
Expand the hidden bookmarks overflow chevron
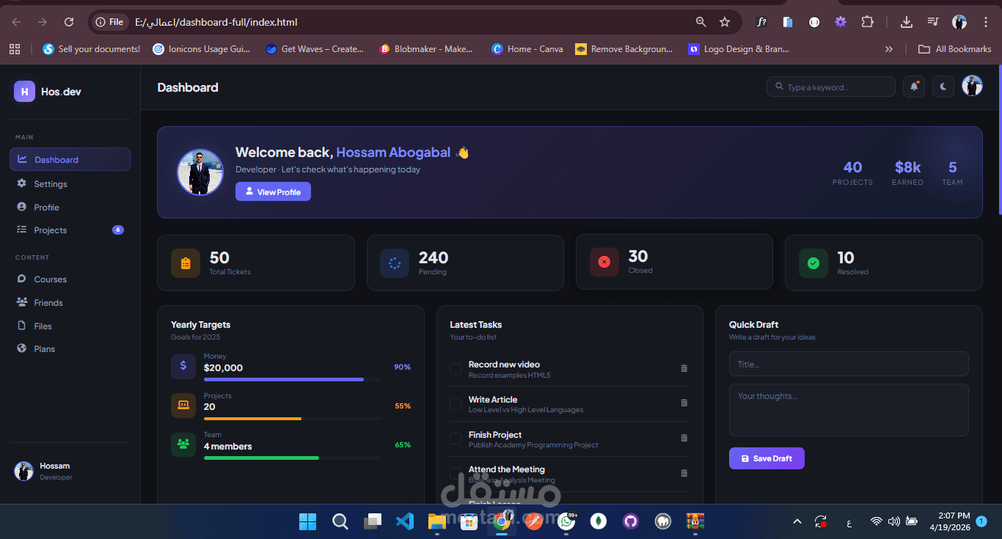pyautogui.click(x=888, y=48)
